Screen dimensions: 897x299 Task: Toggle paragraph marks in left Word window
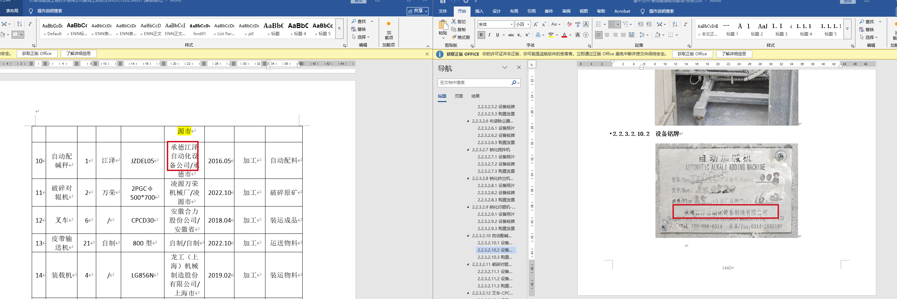[30, 24]
